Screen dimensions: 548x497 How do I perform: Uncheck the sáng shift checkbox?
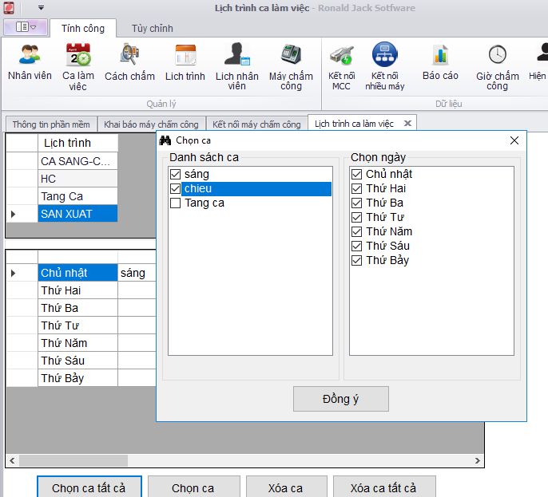175,175
